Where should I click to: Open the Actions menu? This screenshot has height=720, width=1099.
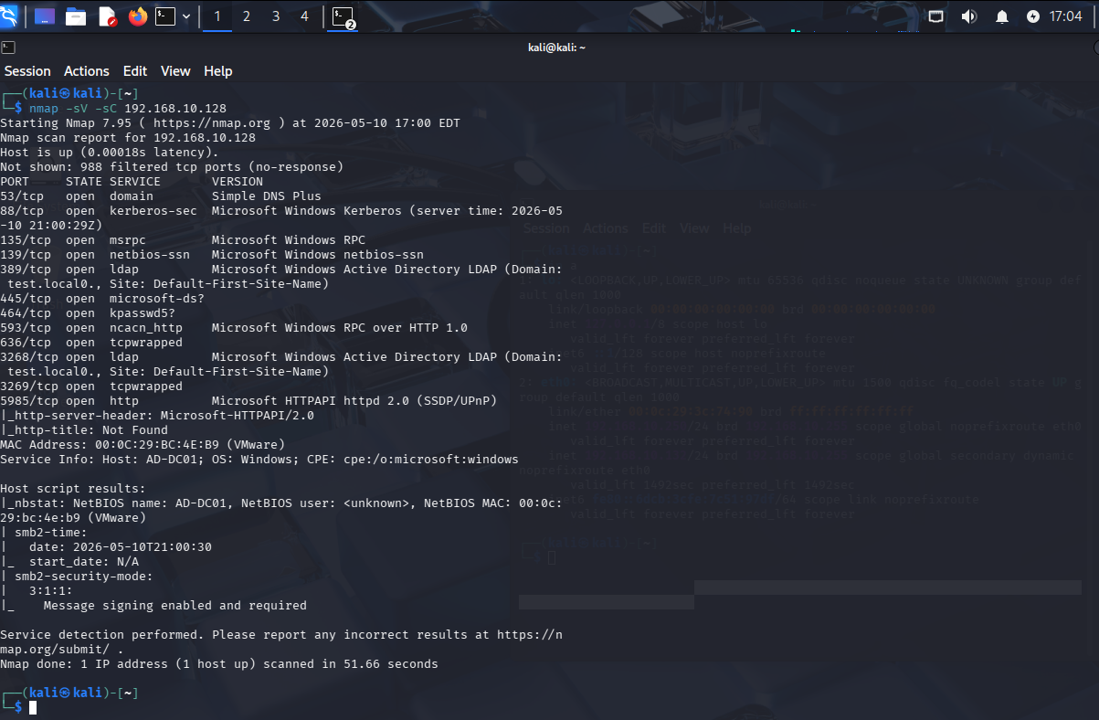click(87, 71)
